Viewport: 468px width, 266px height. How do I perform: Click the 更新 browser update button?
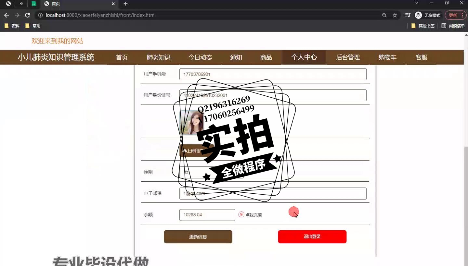[455, 15]
